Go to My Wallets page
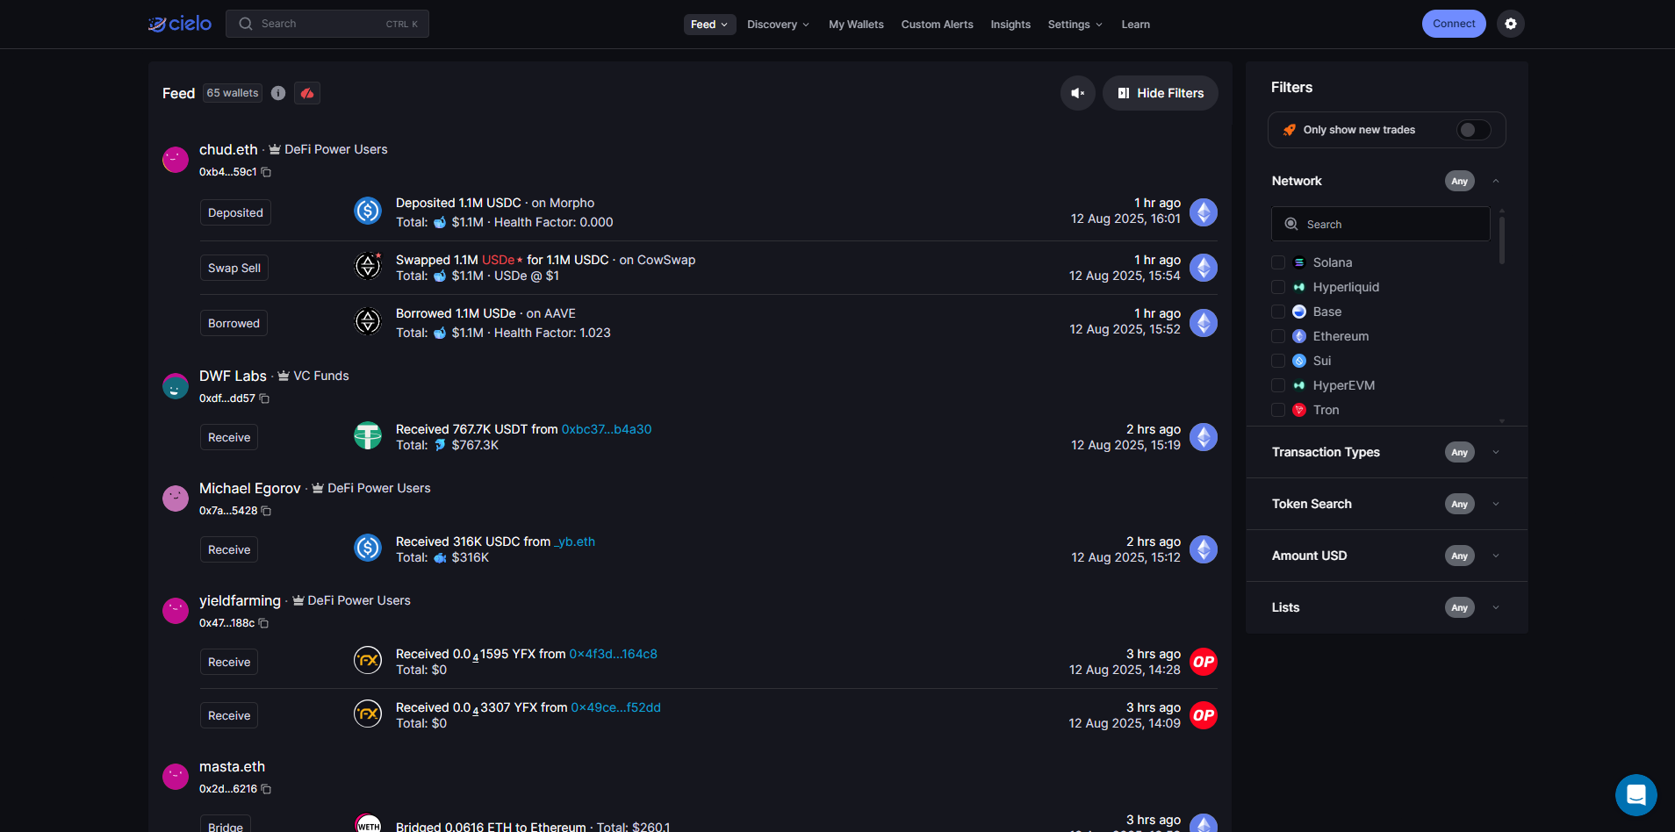 (x=856, y=25)
